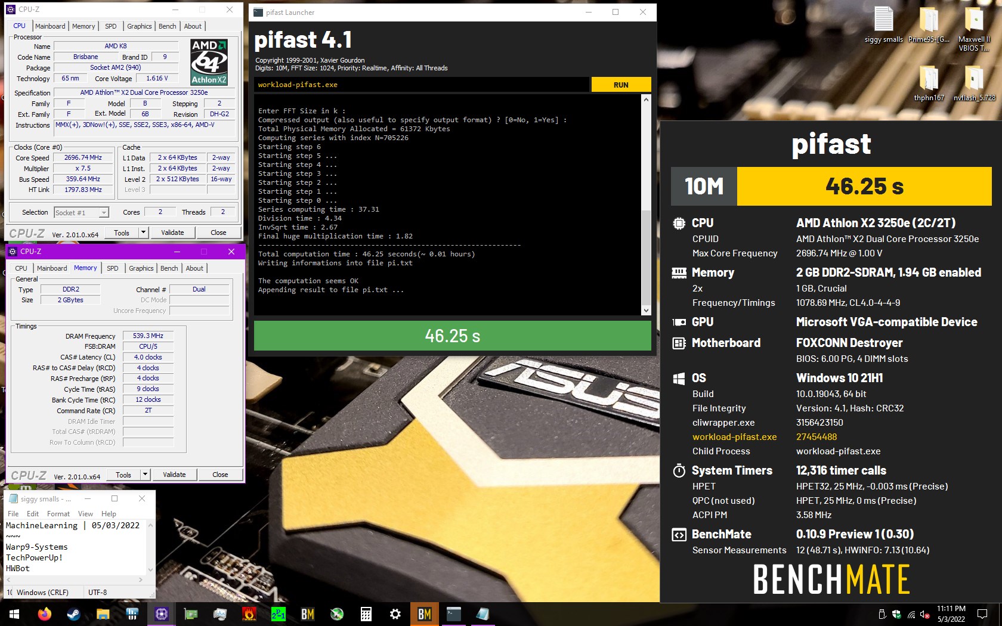Click the CPU-Z chip icon on the taskbar
Image resolution: width=1002 pixels, height=626 pixels.
162,613
